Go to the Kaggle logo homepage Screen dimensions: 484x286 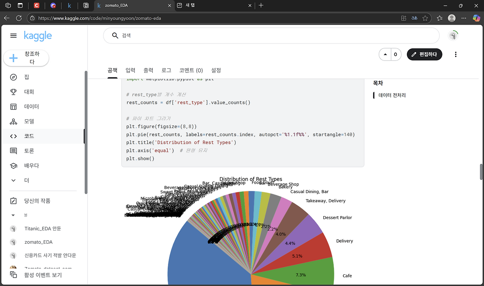click(x=38, y=36)
